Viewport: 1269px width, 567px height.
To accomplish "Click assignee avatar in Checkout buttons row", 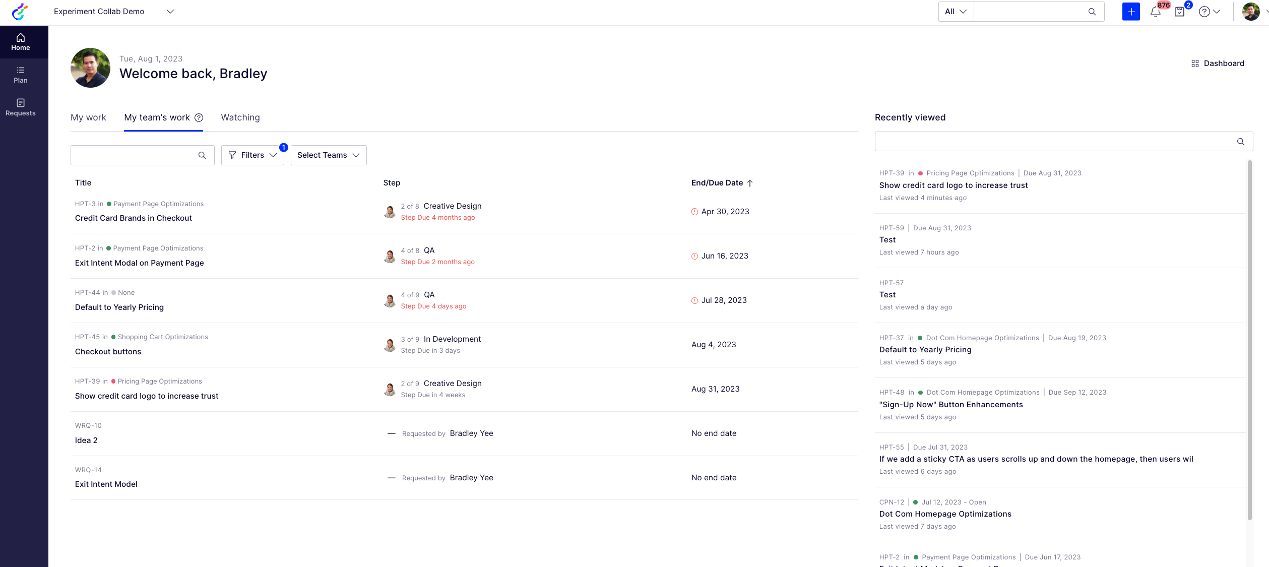I will (x=390, y=345).
